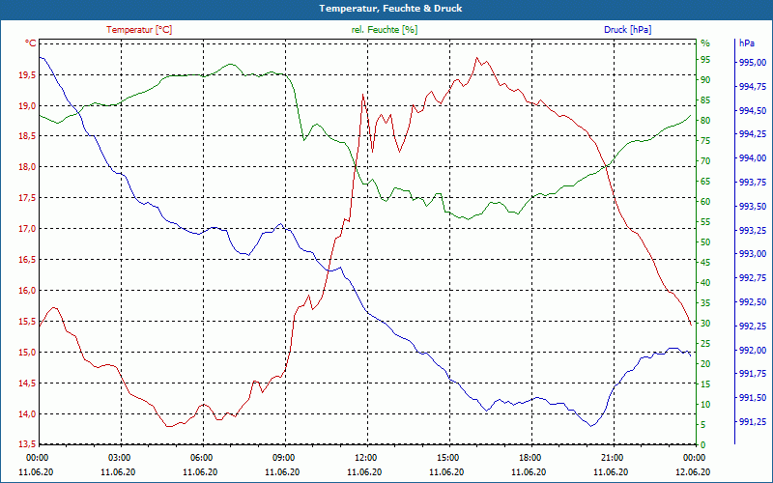Click the '25' humidity tick label

tap(705, 344)
